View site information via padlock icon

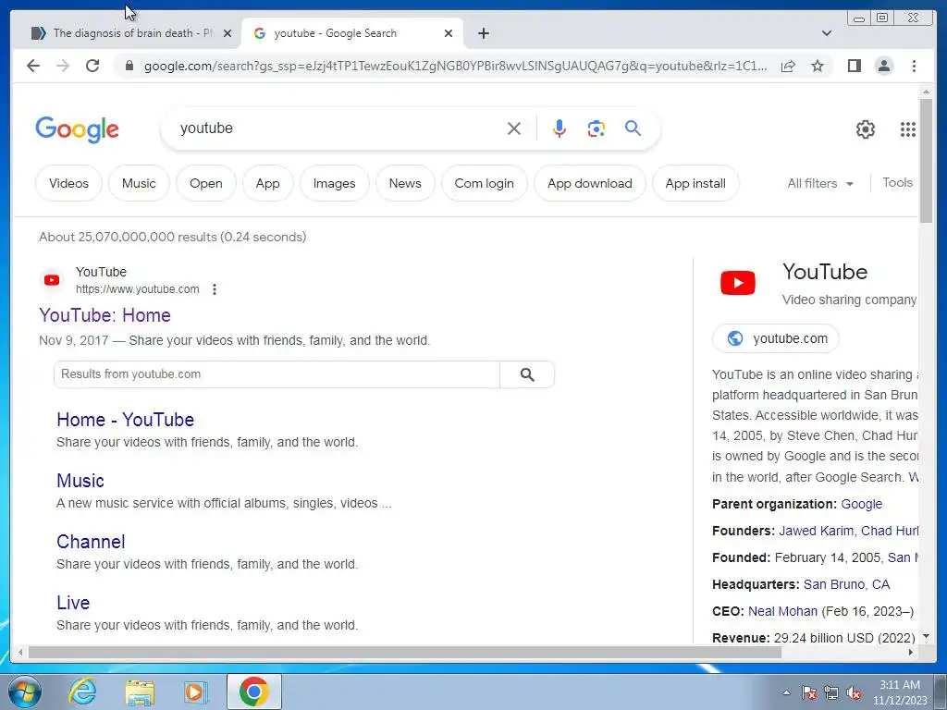129,66
